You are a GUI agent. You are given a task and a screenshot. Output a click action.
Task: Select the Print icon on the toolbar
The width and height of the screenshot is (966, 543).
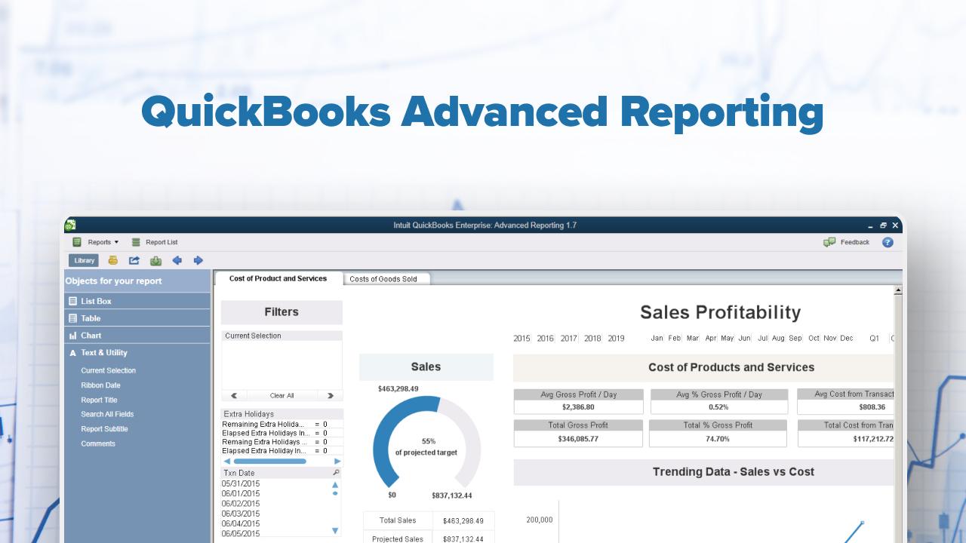tap(112, 259)
